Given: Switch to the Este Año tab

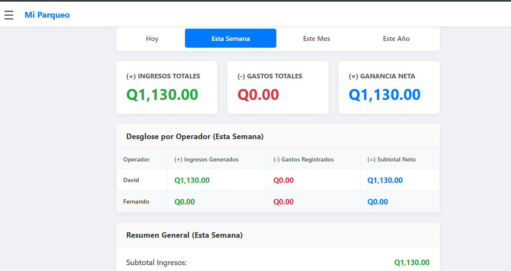Looking at the screenshot, I should point(396,39).
